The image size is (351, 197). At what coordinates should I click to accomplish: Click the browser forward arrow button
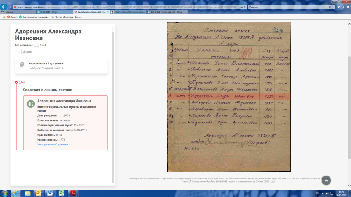point(10,7)
